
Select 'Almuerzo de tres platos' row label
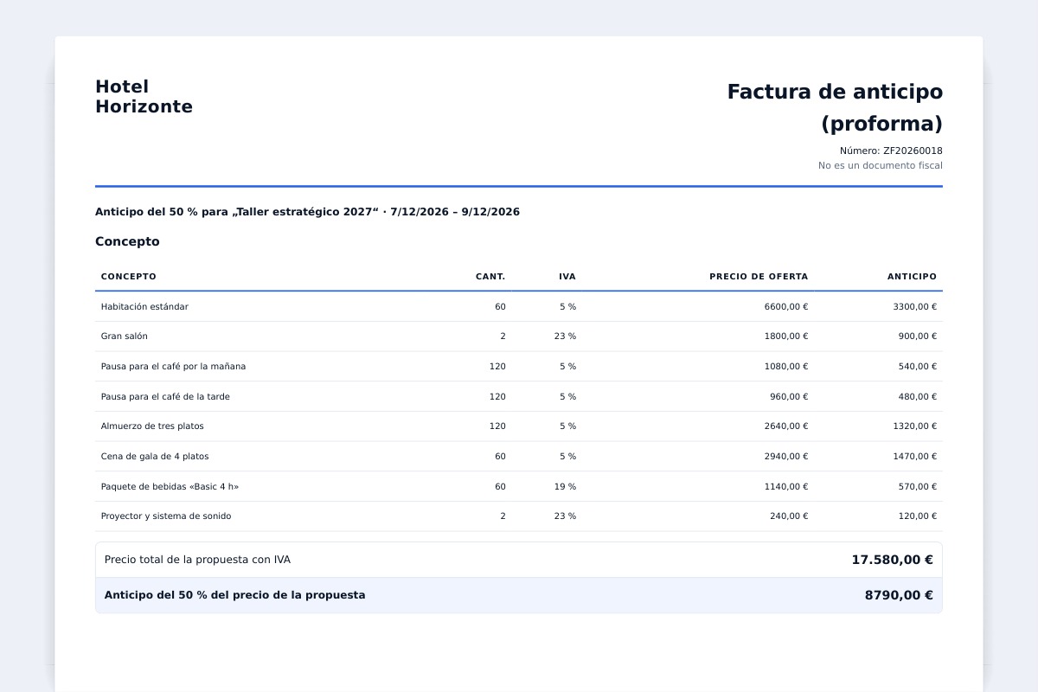tap(152, 426)
